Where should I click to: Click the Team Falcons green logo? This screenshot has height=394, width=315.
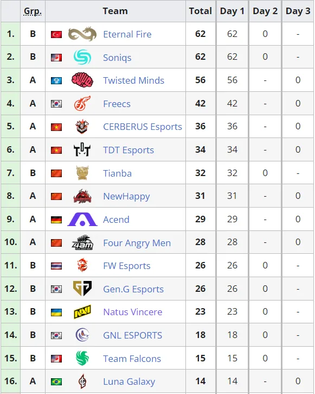point(82,358)
